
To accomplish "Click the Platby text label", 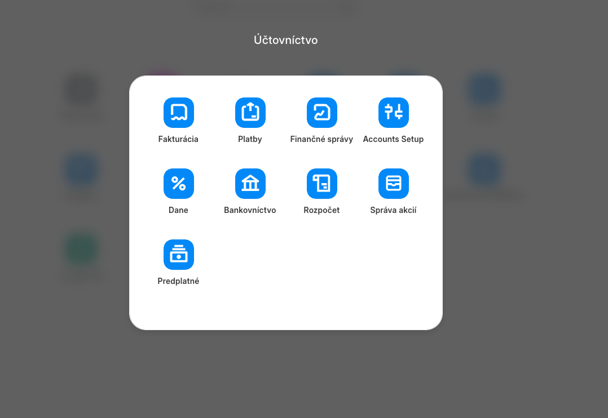I will (x=250, y=139).
